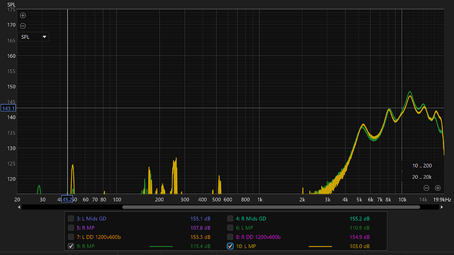The width and height of the screenshot is (454, 255).
Task: Click the 115.4 dB value
Action: tap(201, 246)
